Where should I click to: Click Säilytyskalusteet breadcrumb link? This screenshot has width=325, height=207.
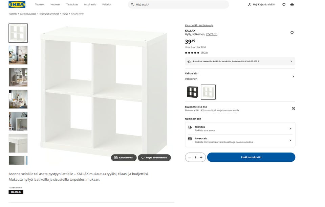(x=28, y=14)
